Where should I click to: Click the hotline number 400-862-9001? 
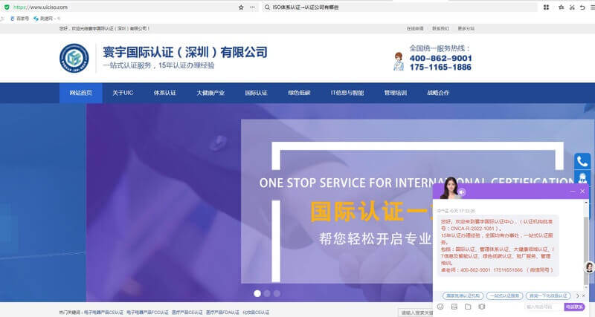coord(440,59)
